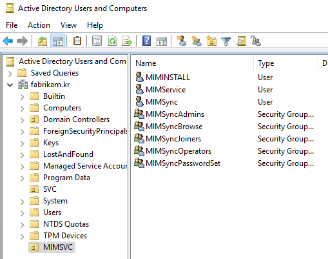Click the Filter funnel toolbar icon
Viewport: 328px width, 259px height.
click(226, 41)
